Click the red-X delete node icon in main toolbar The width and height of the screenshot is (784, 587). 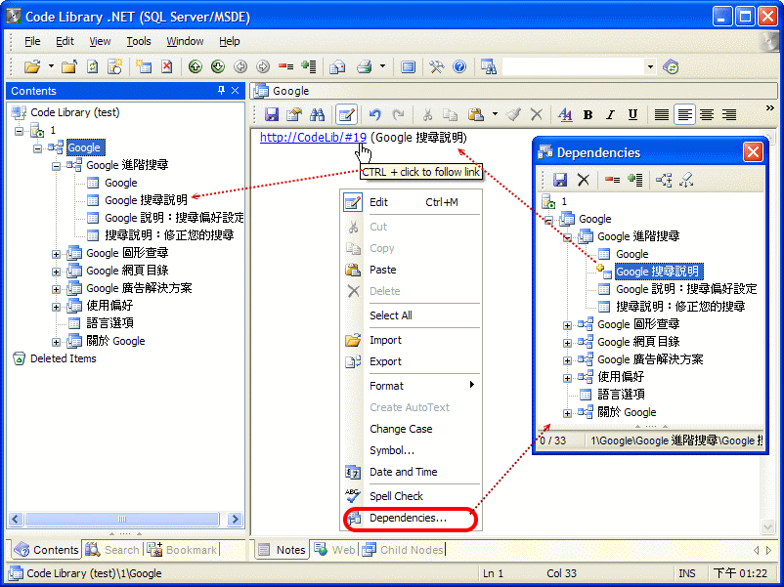(166, 66)
